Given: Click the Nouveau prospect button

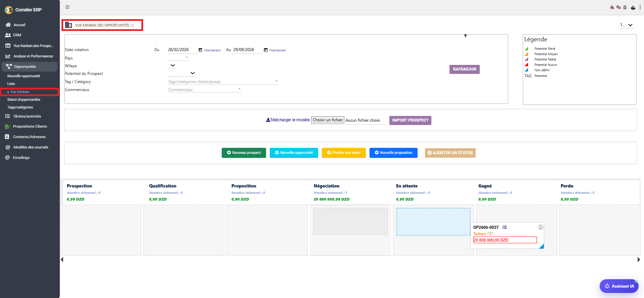Looking at the screenshot, I should pos(244,153).
